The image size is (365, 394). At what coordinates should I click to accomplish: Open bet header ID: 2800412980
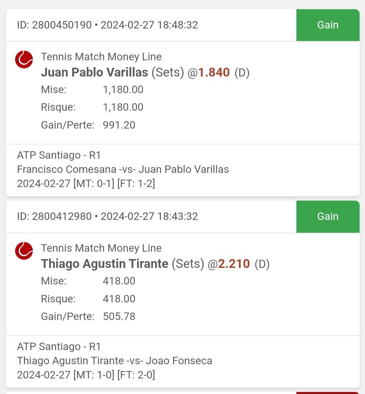[107, 216]
